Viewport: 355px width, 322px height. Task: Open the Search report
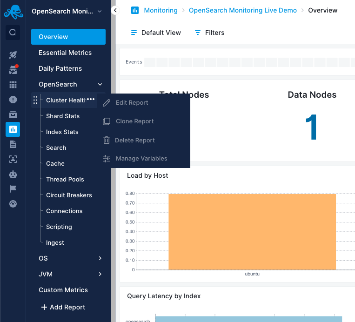56,148
